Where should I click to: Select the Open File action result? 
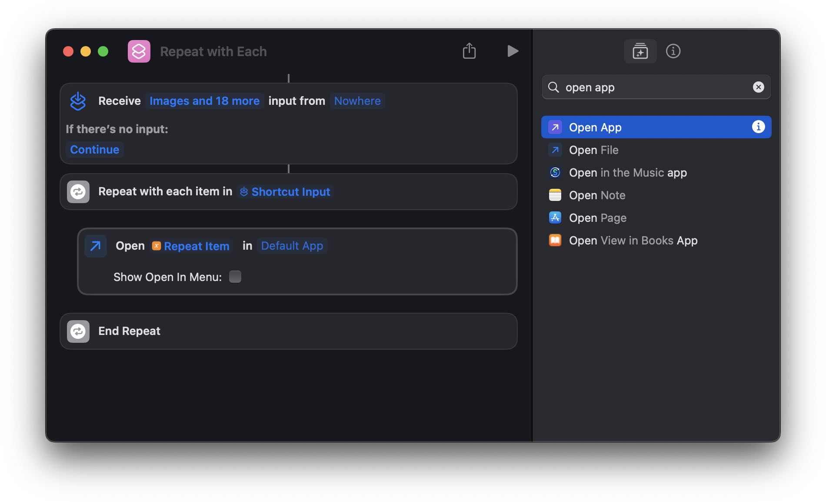pyautogui.click(x=656, y=150)
